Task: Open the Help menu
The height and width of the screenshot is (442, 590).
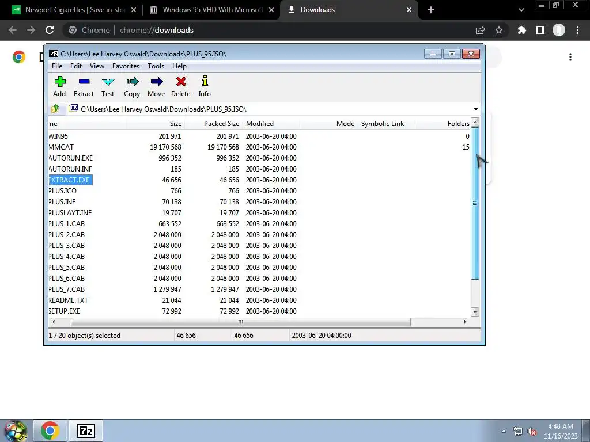Action: [x=180, y=66]
